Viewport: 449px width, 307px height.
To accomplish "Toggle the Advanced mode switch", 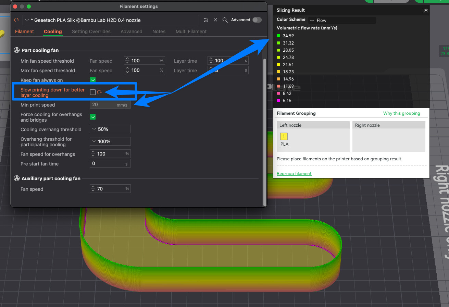I will (257, 20).
